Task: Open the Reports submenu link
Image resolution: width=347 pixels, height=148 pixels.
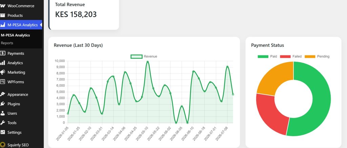Action: click(x=7, y=43)
